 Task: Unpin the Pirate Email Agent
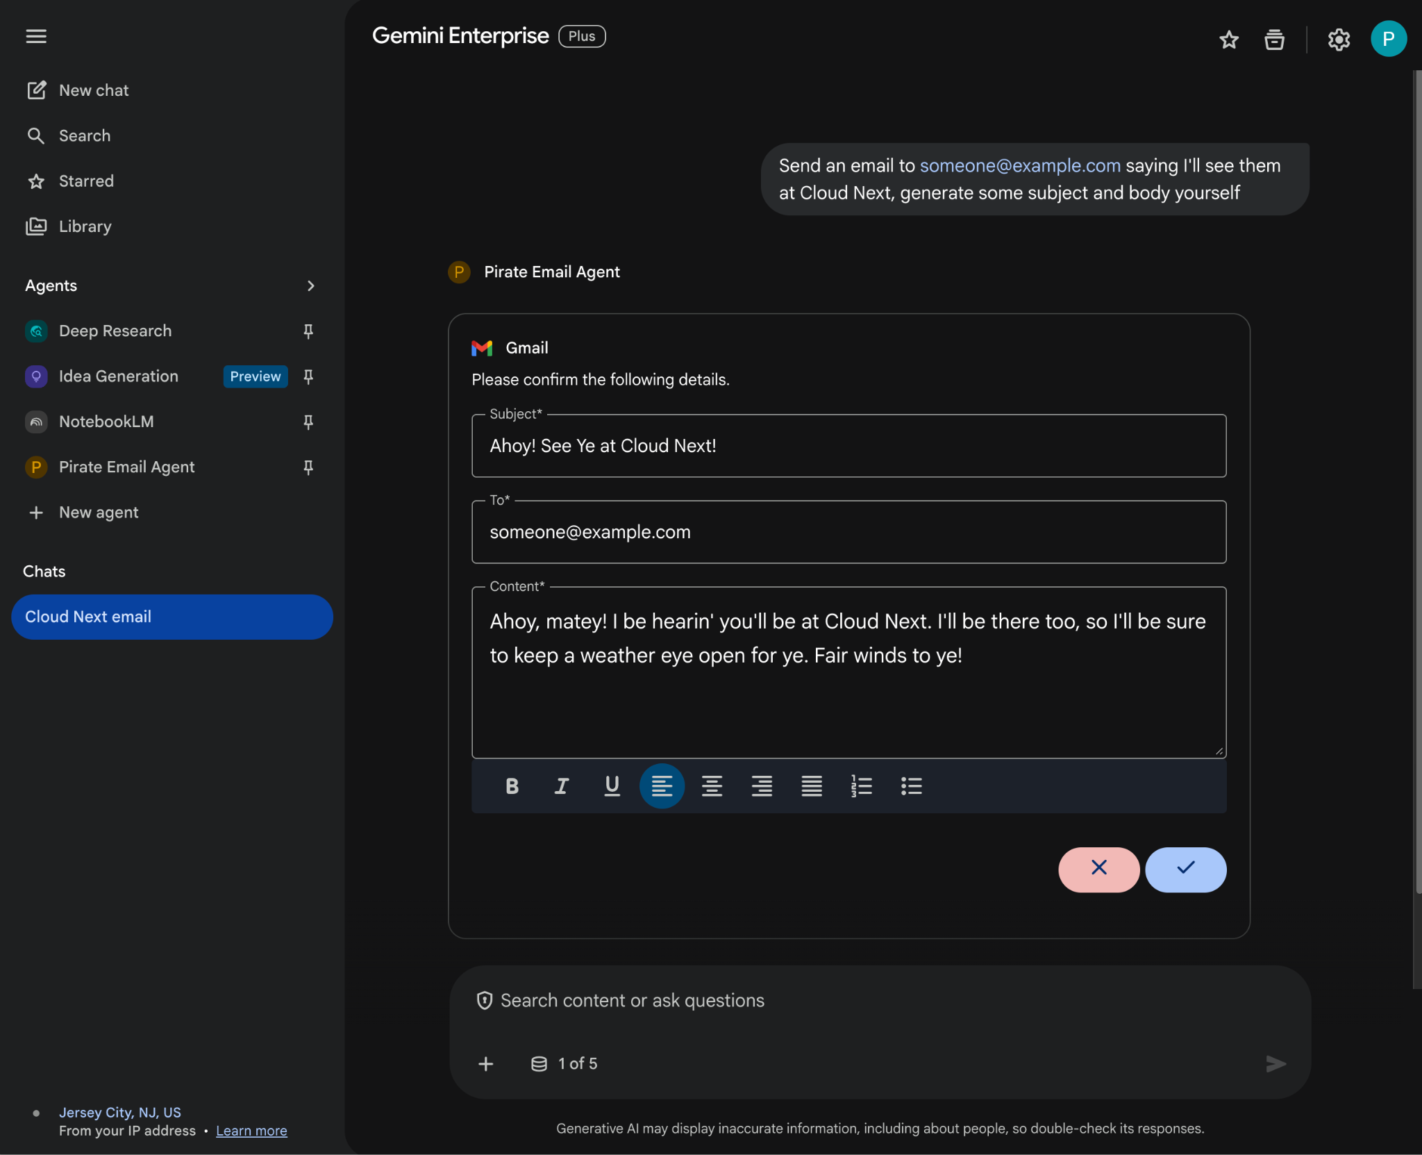coord(308,467)
